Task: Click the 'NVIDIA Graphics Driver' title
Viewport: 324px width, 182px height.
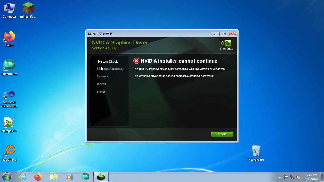Action: point(120,42)
